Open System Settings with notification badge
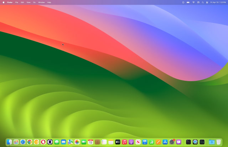228x147 pixels. (172, 142)
